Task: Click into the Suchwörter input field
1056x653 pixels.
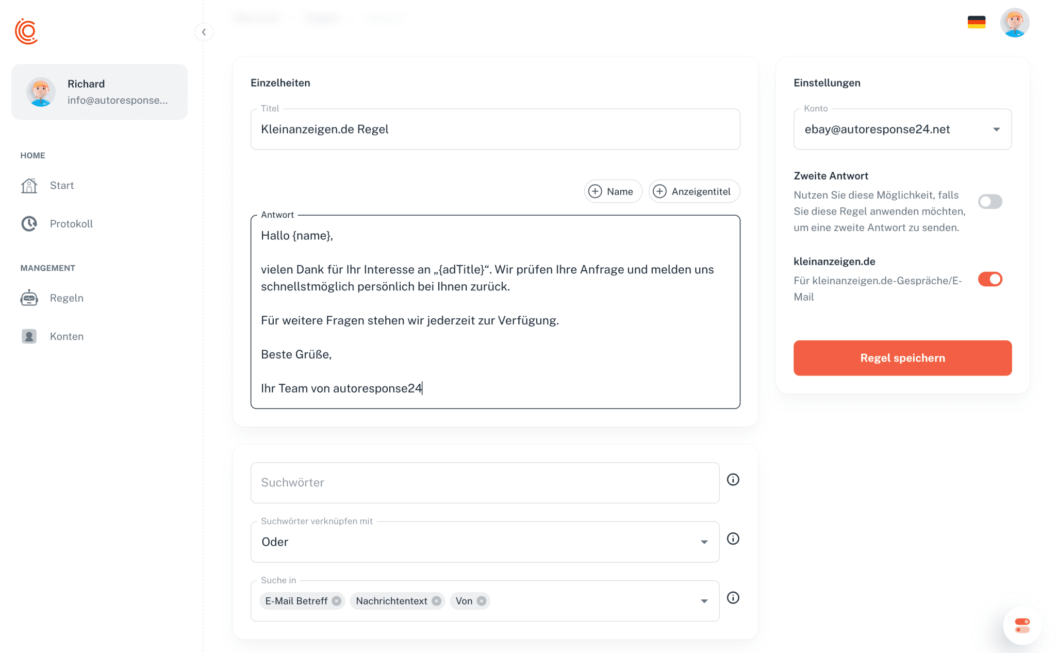Action: [485, 483]
